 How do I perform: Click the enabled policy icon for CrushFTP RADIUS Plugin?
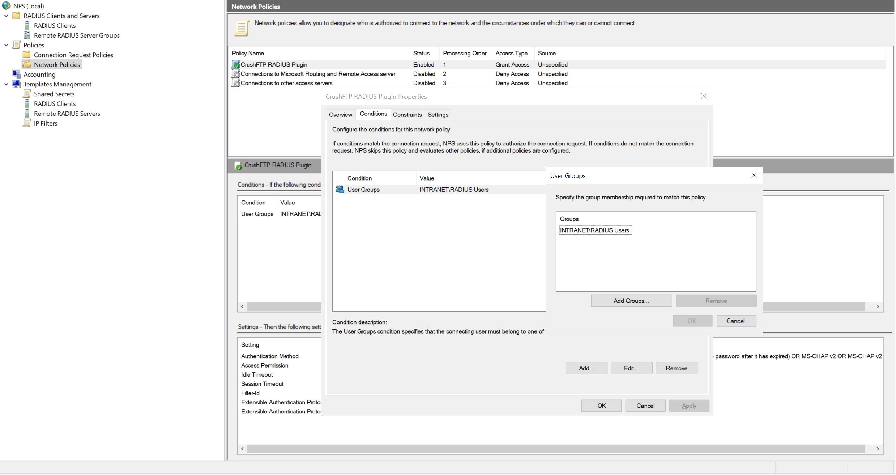click(x=236, y=64)
